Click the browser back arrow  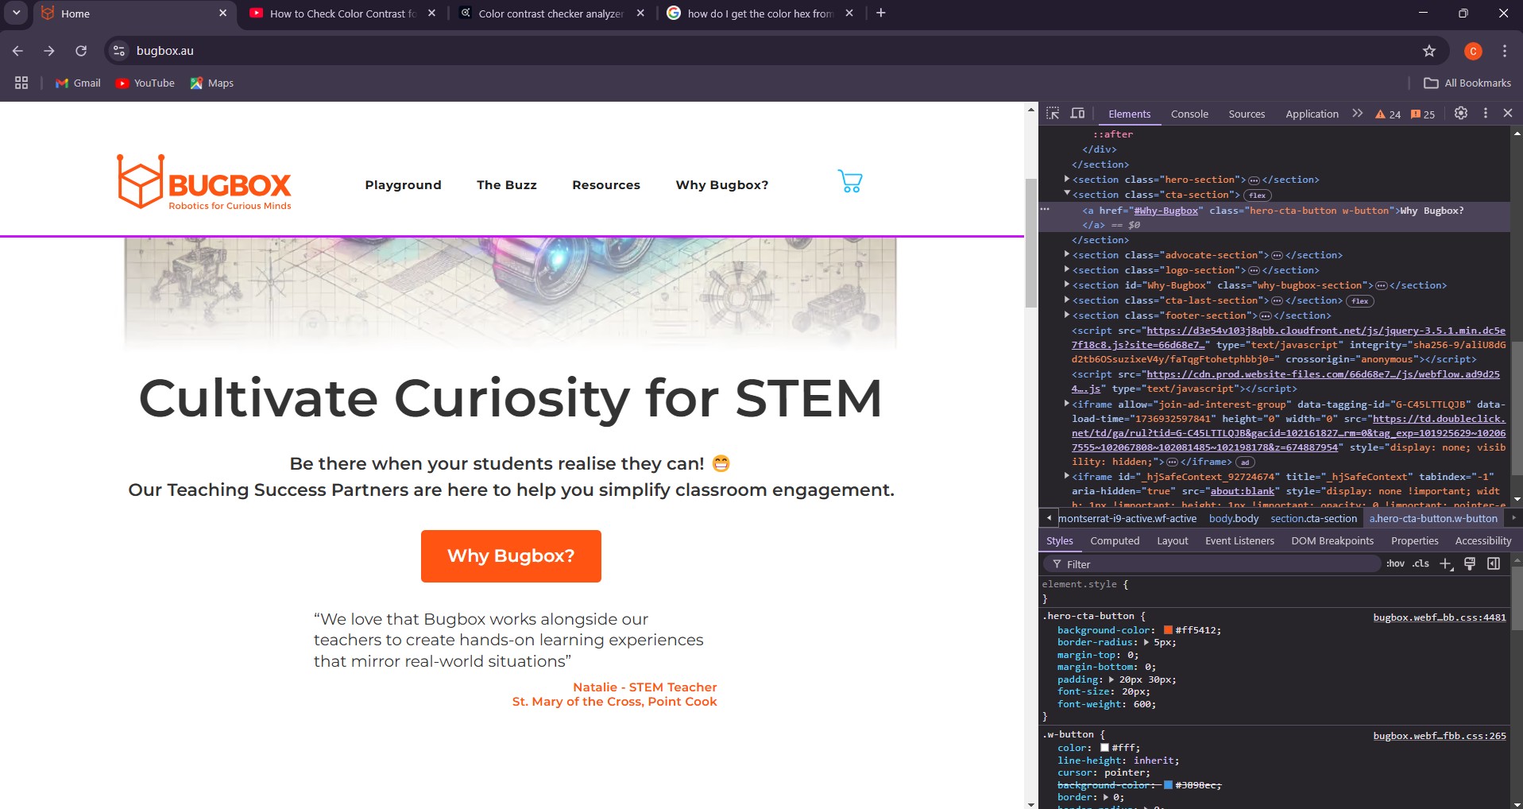point(17,51)
